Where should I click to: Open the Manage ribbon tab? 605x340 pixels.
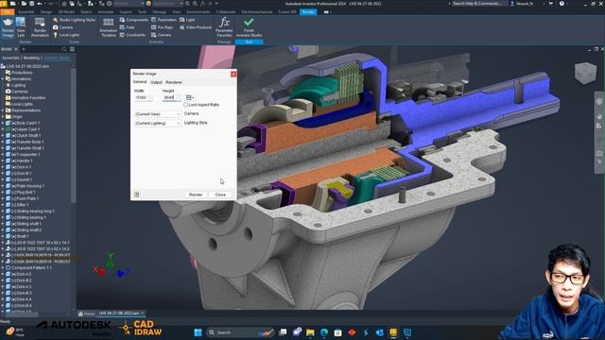pyautogui.click(x=160, y=12)
